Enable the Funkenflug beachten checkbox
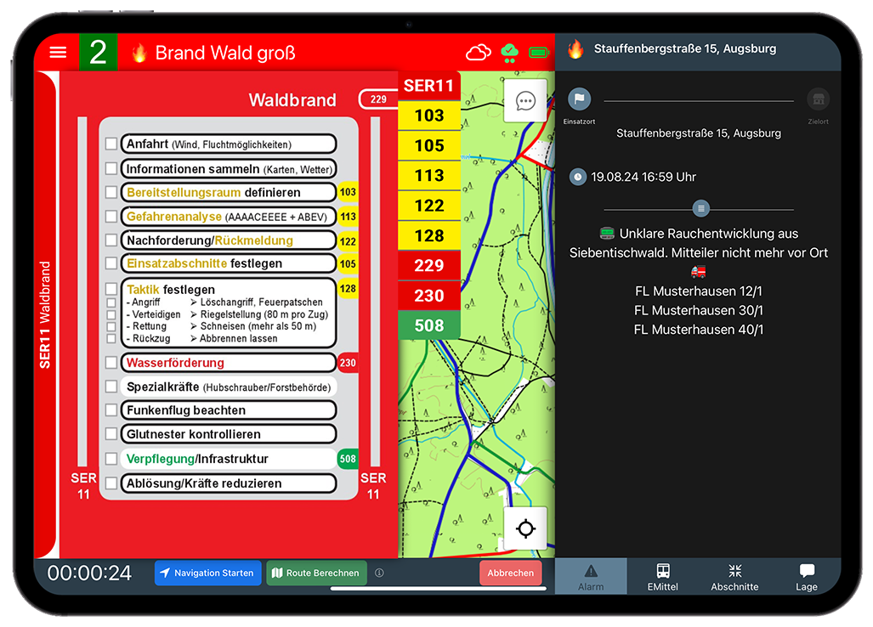This screenshot has width=873, height=627. click(x=111, y=410)
